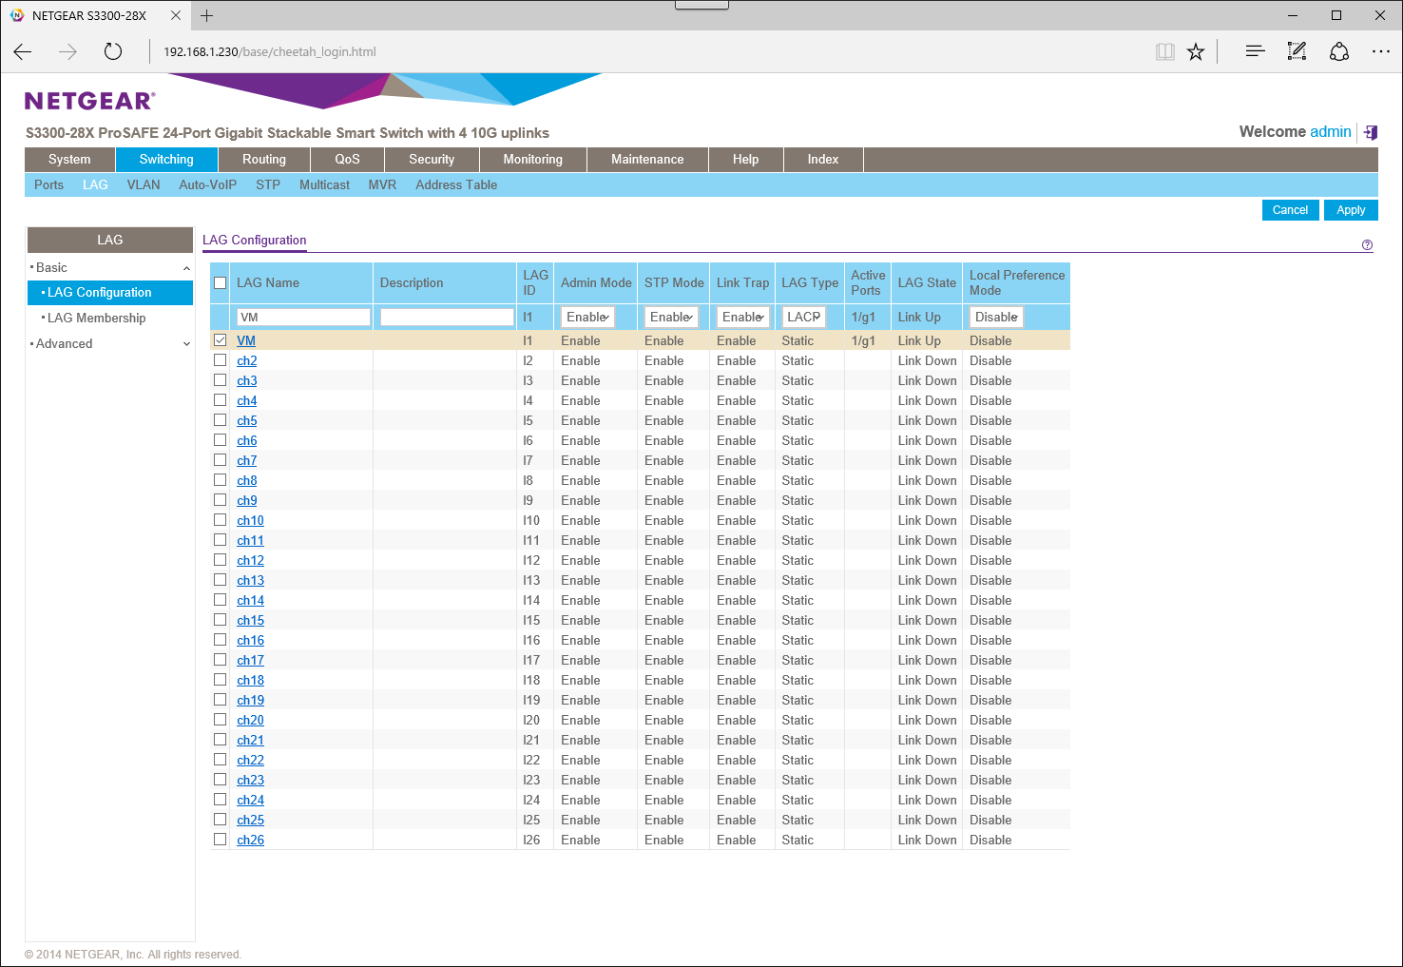Click the ch18 LAG link
1403x967 pixels.
[x=251, y=680]
